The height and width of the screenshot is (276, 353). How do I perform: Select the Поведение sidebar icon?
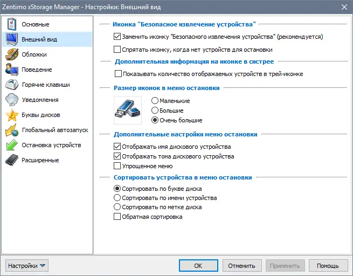(x=11, y=70)
